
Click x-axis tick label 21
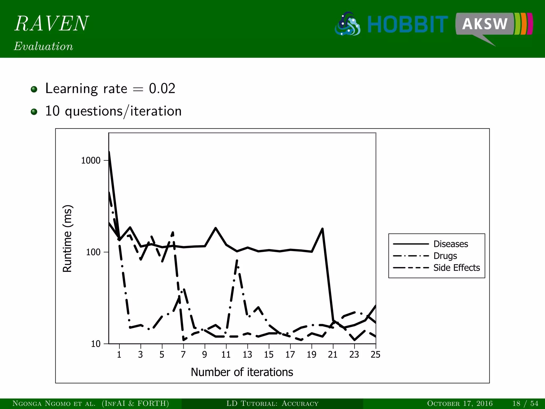tap(333, 354)
